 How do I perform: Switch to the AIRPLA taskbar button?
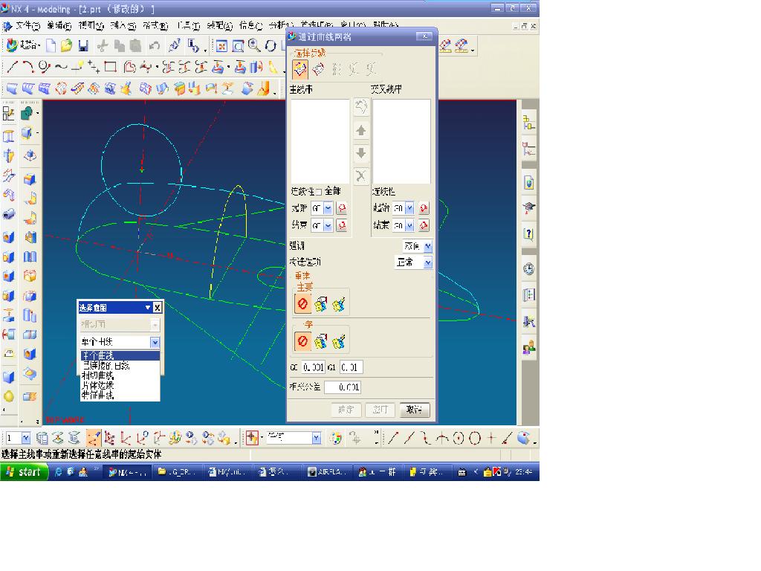point(328,472)
